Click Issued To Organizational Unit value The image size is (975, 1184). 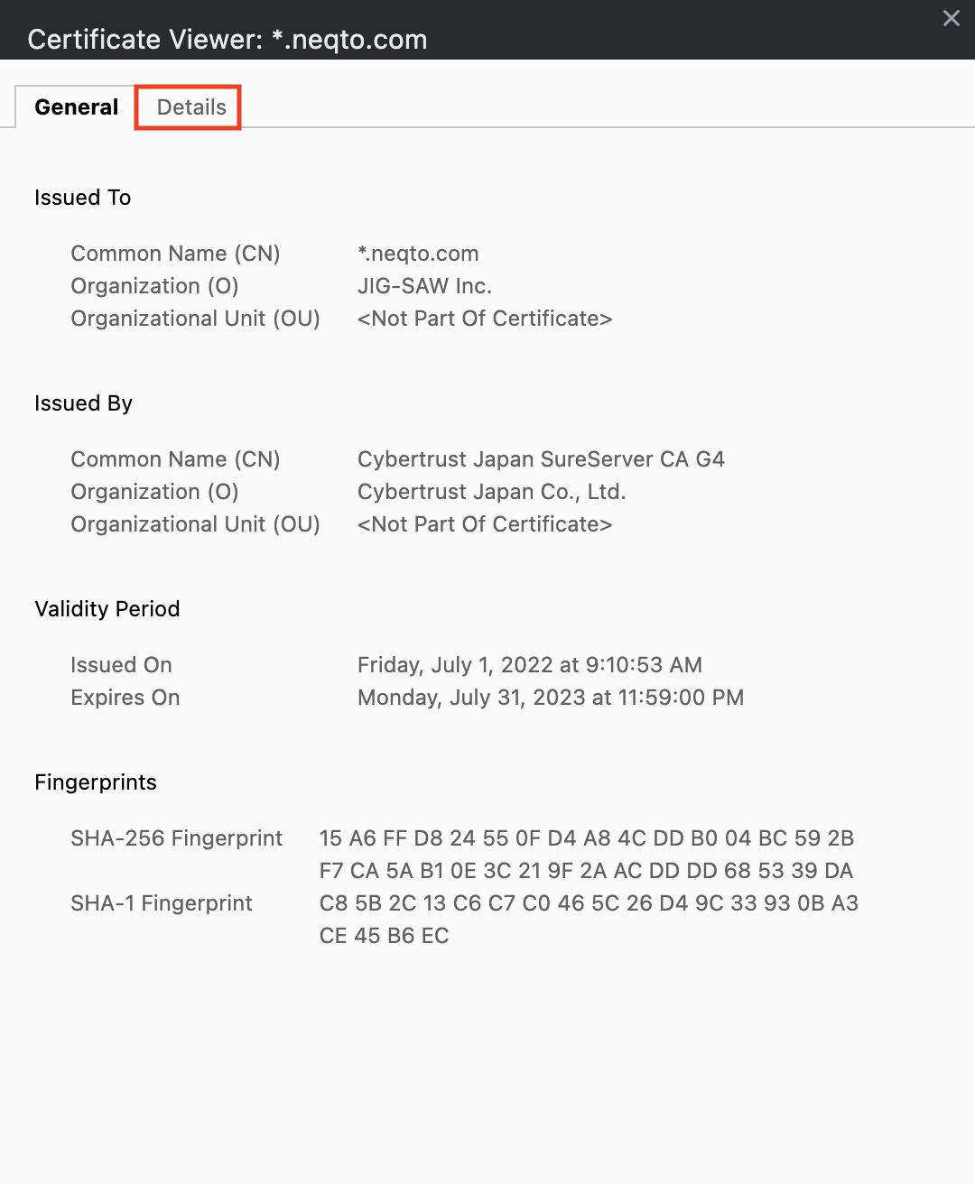pos(485,319)
